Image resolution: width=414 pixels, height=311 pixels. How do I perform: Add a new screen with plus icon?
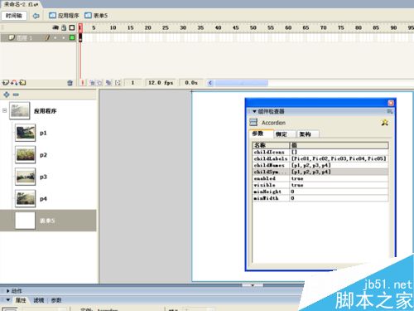tap(7, 95)
